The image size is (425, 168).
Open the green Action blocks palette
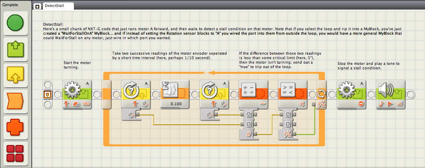click(x=16, y=49)
